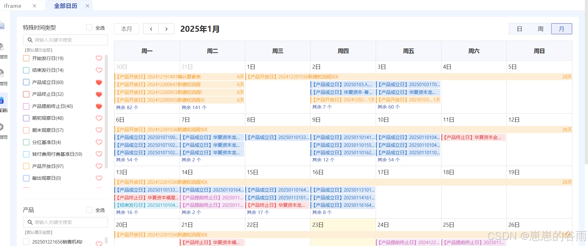The height and width of the screenshot is (246, 588).
Task: Expand 其余 8 个 on 16日
Action: pos(322,212)
